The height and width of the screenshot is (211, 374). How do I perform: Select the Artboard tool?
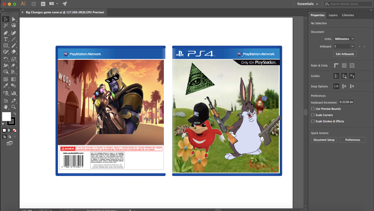click(x=5, y=100)
